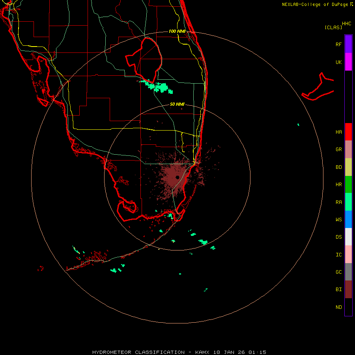This screenshot has height=355, width=355.
Task: Click the "HHC" product label
Action: tap(347, 24)
